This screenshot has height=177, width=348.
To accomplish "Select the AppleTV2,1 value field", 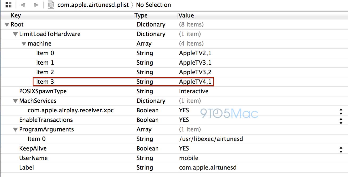I will click(195, 53).
